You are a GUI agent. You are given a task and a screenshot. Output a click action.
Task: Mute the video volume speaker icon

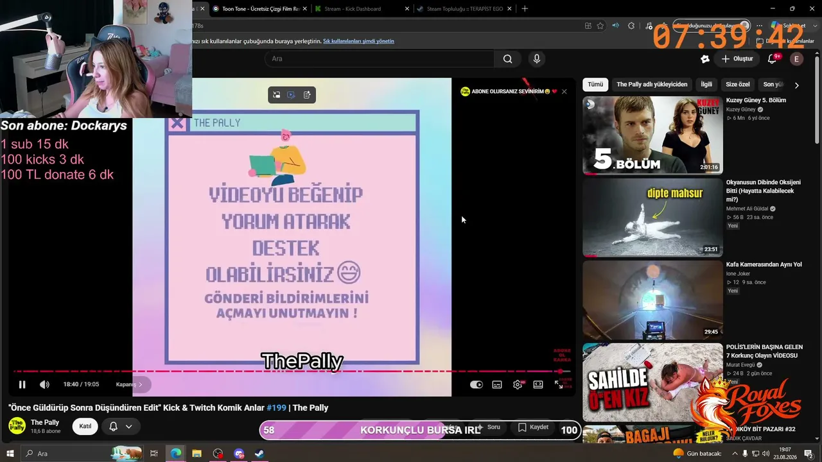44,384
